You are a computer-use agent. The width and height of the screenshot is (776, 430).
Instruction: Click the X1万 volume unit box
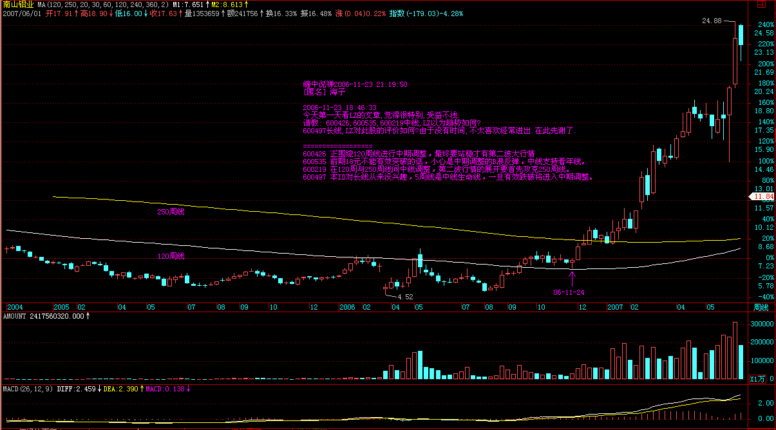point(761,380)
